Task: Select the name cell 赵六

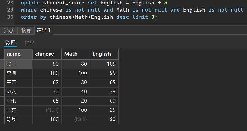Action: click(19, 92)
